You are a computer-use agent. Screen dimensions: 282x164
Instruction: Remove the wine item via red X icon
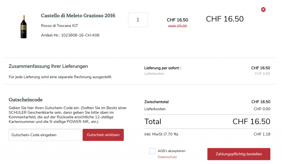[263, 10]
